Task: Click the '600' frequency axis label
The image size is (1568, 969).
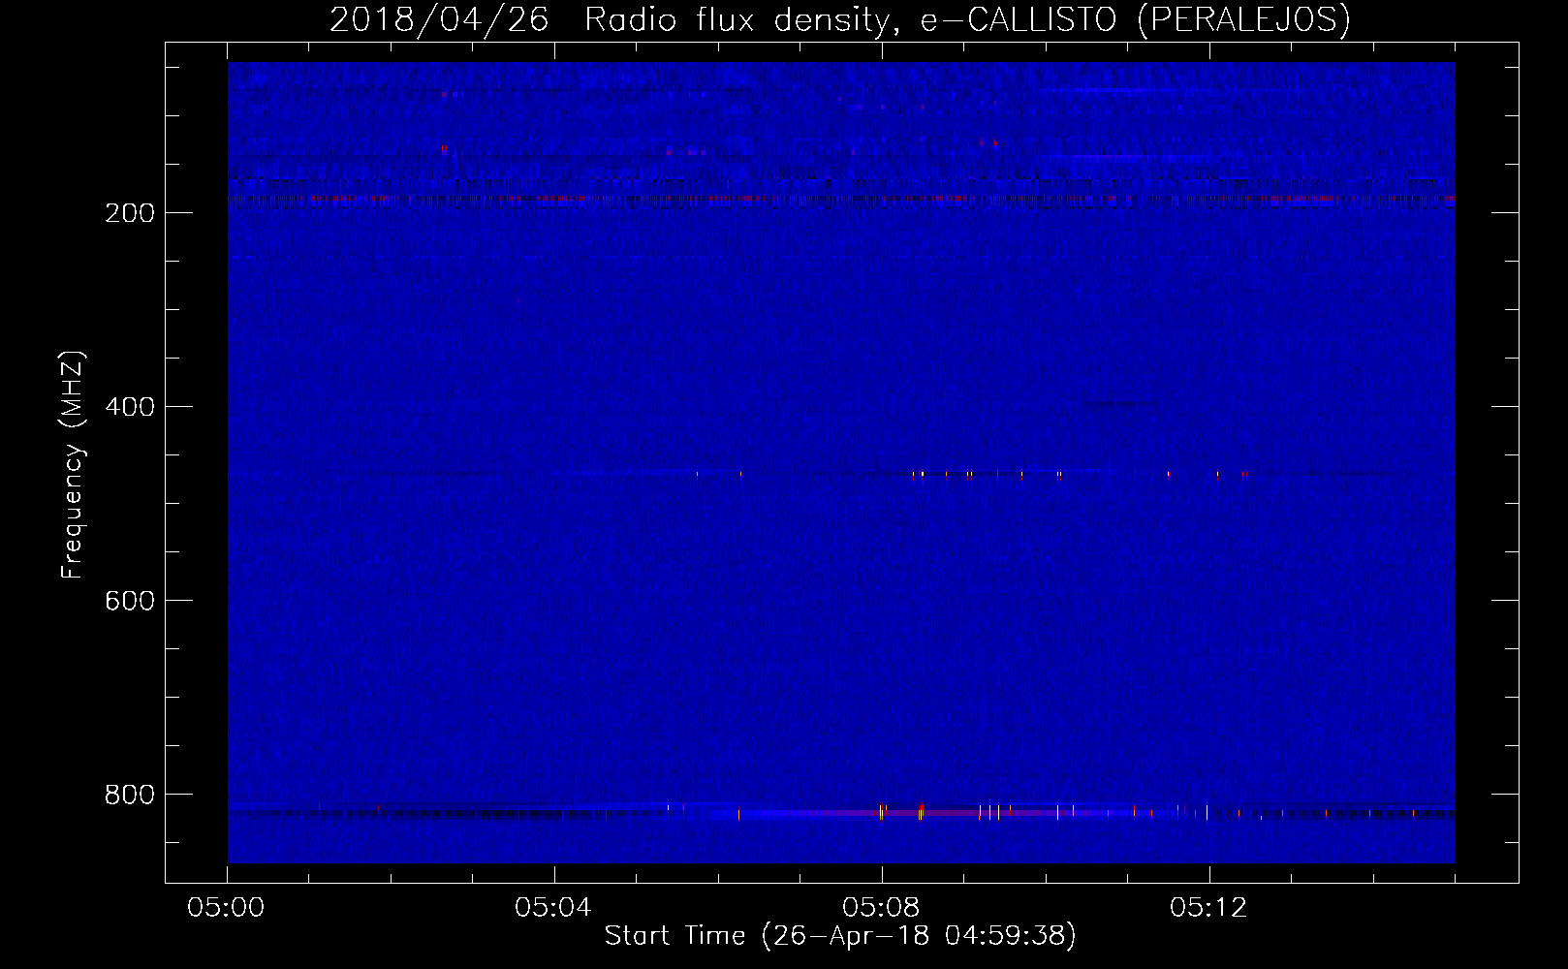Action: [x=129, y=601]
